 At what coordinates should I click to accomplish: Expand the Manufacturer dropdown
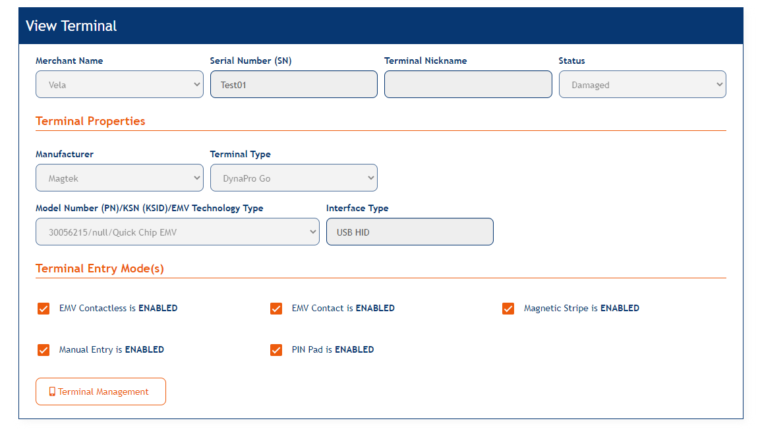pyautogui.click(x=119, y=178)
